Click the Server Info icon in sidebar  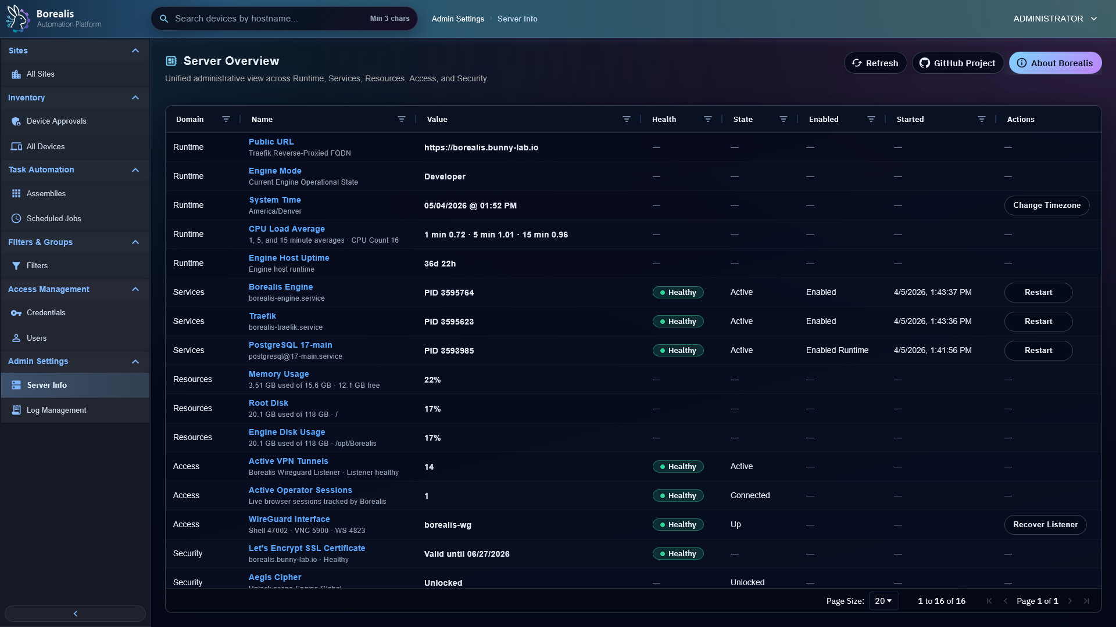pyautogui.click(x=16, y=385)
